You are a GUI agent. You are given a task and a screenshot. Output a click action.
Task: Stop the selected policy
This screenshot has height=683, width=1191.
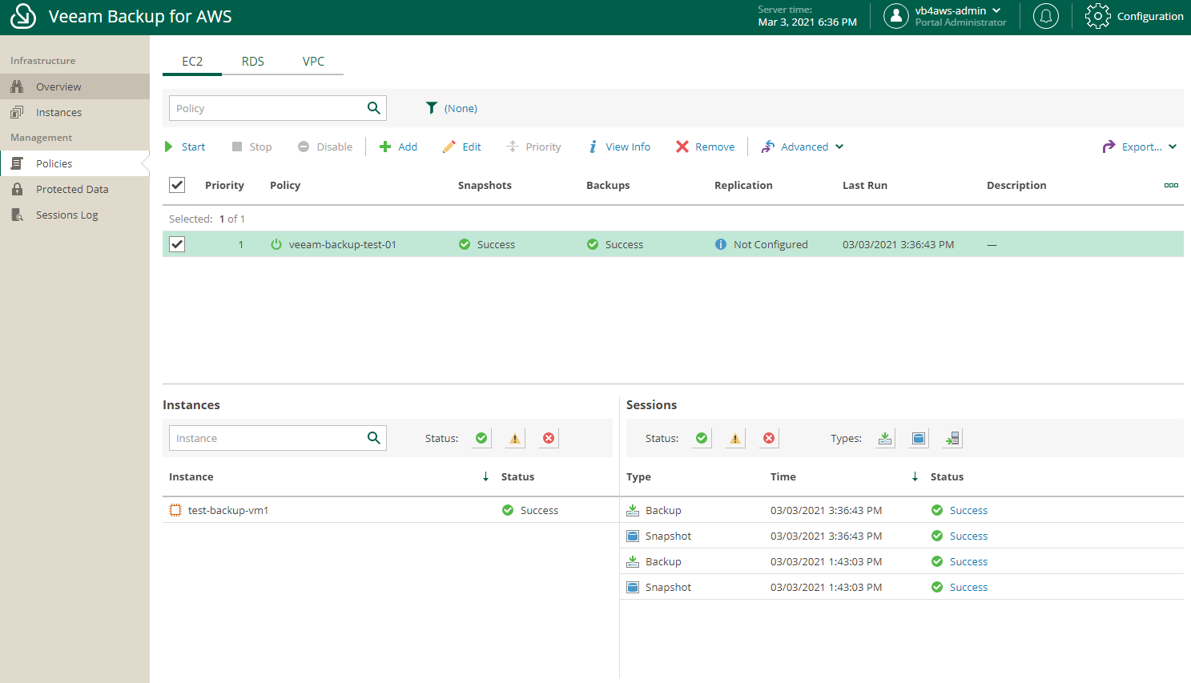coord(252,147)
